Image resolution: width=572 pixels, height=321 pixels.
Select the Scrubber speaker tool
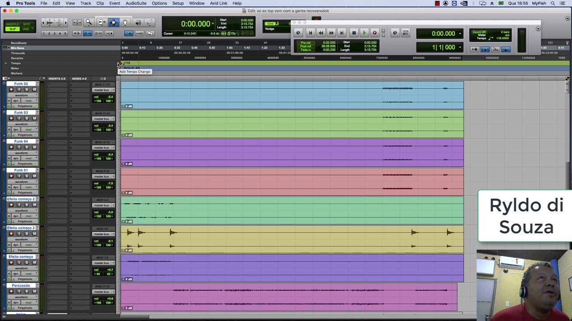(x=138, y=22)
